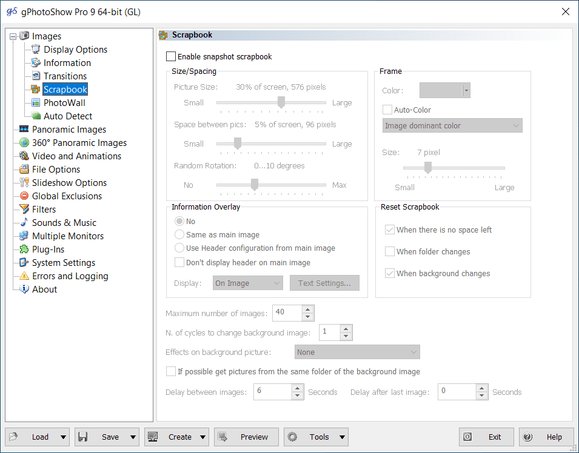This screenshot has width=579, height=453.
Task: Open System Settings page in tree
Action: (x=64, y=263)
